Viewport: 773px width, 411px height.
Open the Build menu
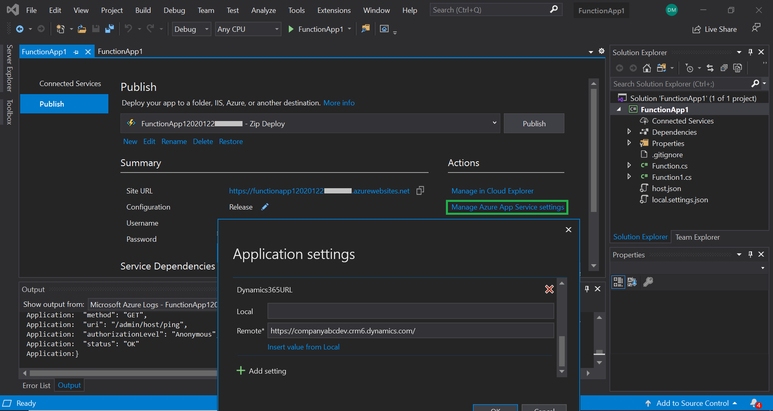143,10
